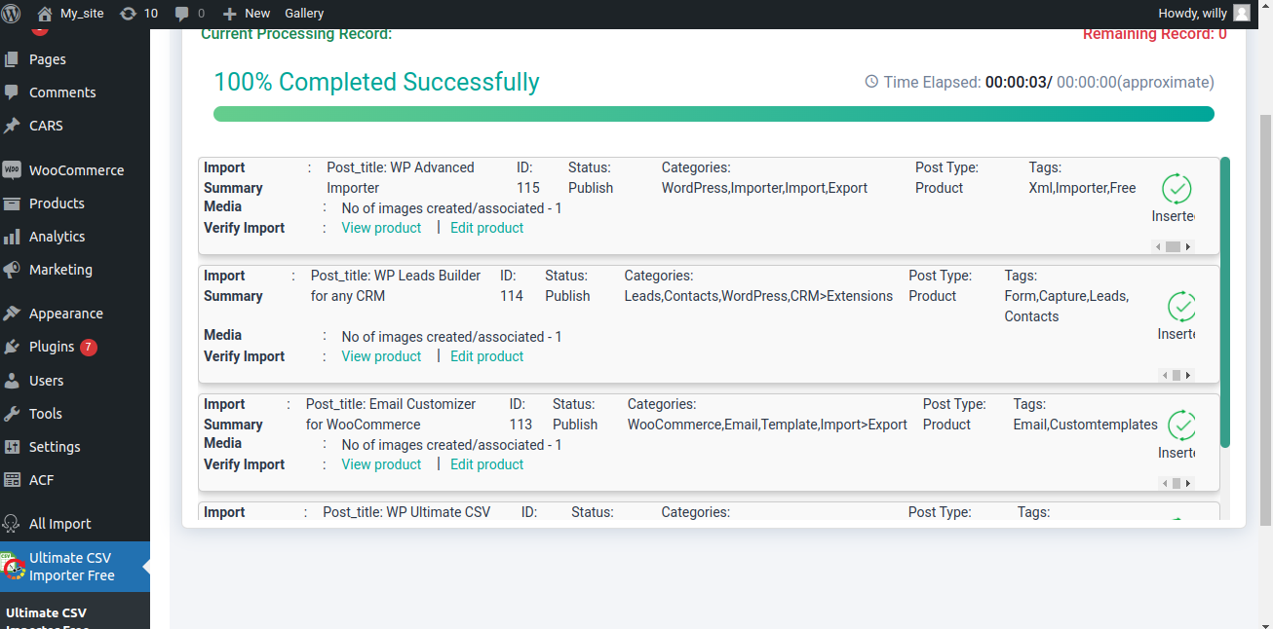Click the Ultimate CSV Importer logo icon
Image resolution: width=1273 pixels, height=629 pixels.
point(12,567)
